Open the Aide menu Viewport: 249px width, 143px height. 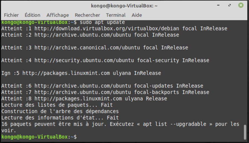click(137, 15)
